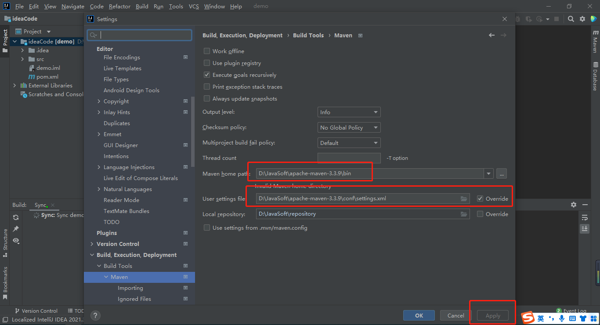Click the colorful plugin logo in top toolbar
600x325 pixels.
[x=594, y=19]
